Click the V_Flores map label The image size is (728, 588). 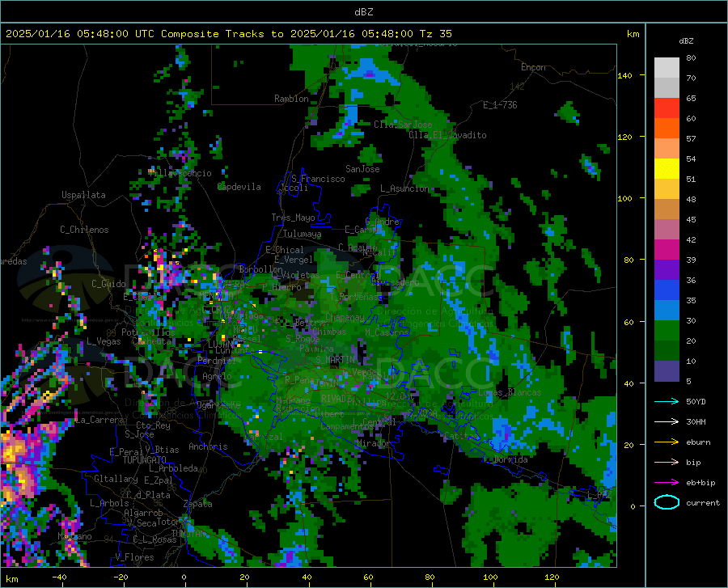[x=134, y=557]
